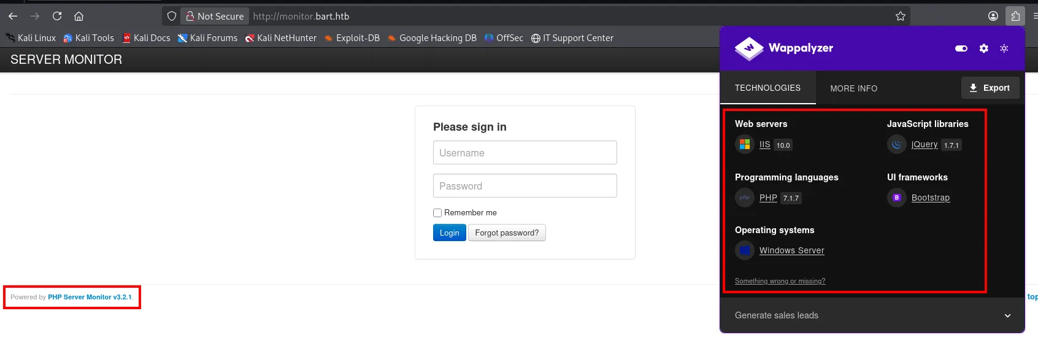Click the Not Secure padlock indicator

(215, 16)
